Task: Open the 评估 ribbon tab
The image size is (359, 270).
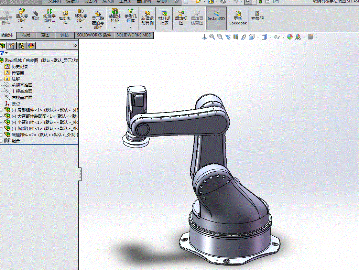Action: point(65,35)
